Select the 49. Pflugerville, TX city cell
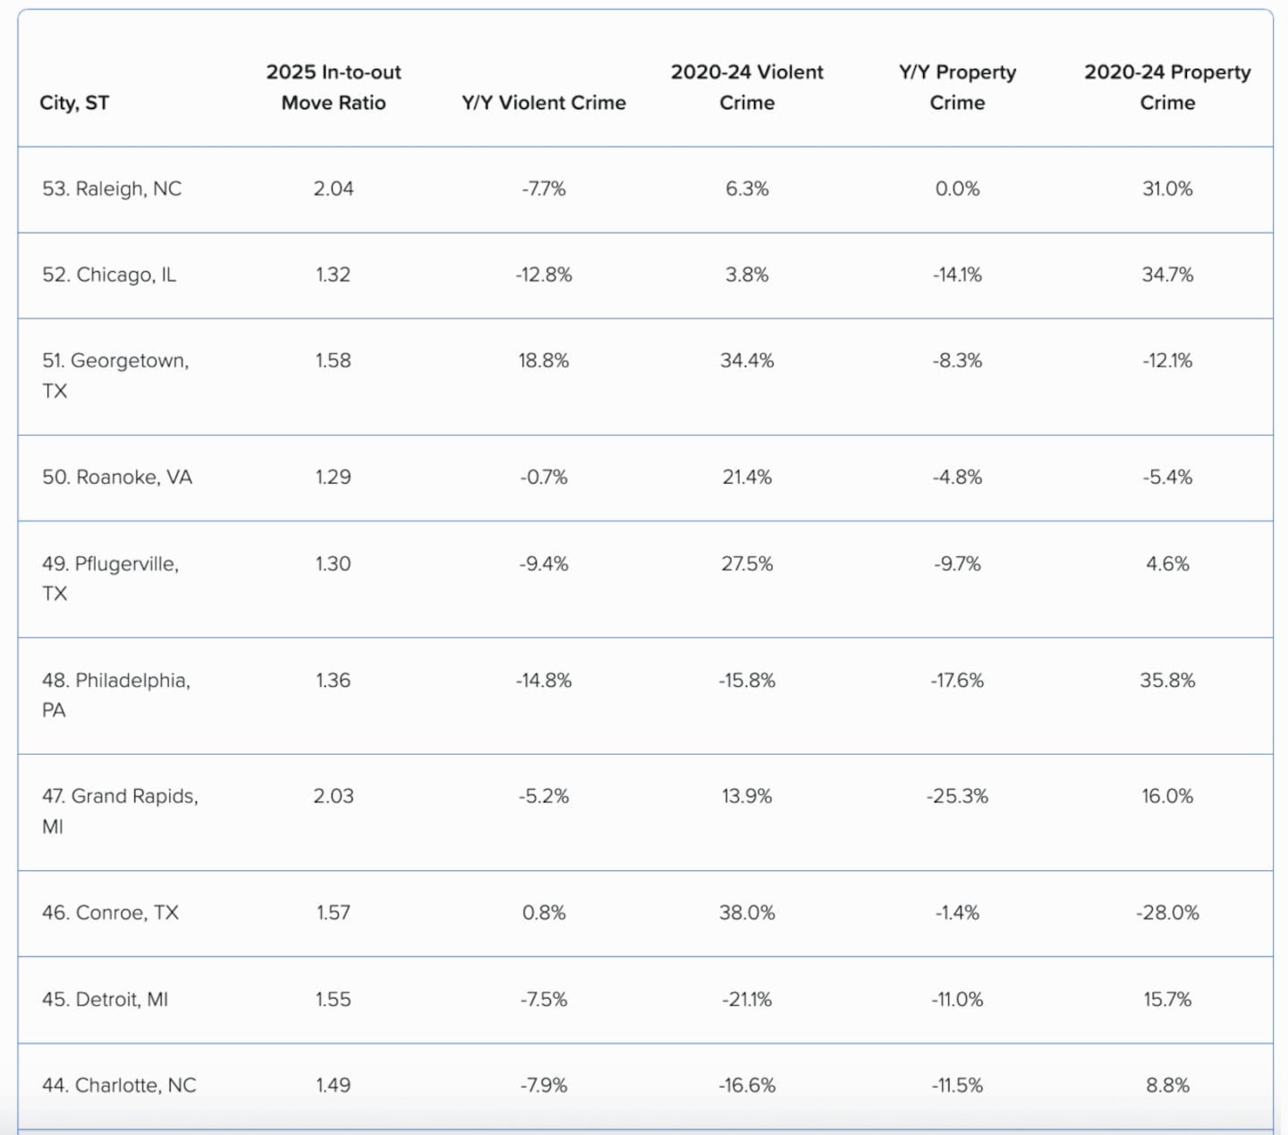The width and height of the screenshot is (1288, 1135). [x=111, y=578]
